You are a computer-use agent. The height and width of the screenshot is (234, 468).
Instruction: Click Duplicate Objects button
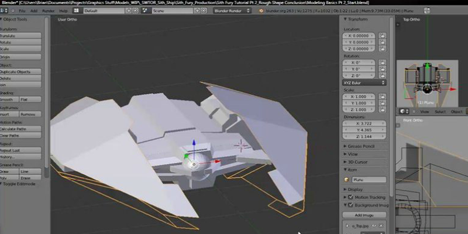20,72
